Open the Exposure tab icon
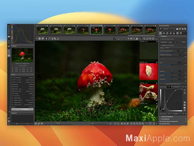The image size is (194, 146). coord(160,33)
